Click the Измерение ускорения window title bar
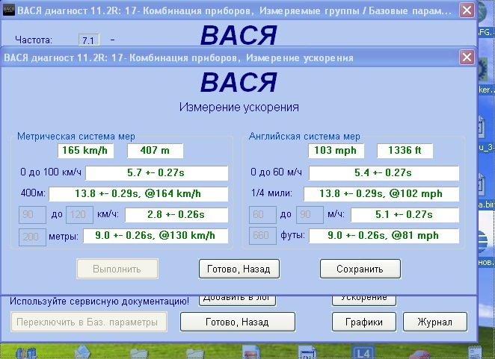 click(230, 57)
